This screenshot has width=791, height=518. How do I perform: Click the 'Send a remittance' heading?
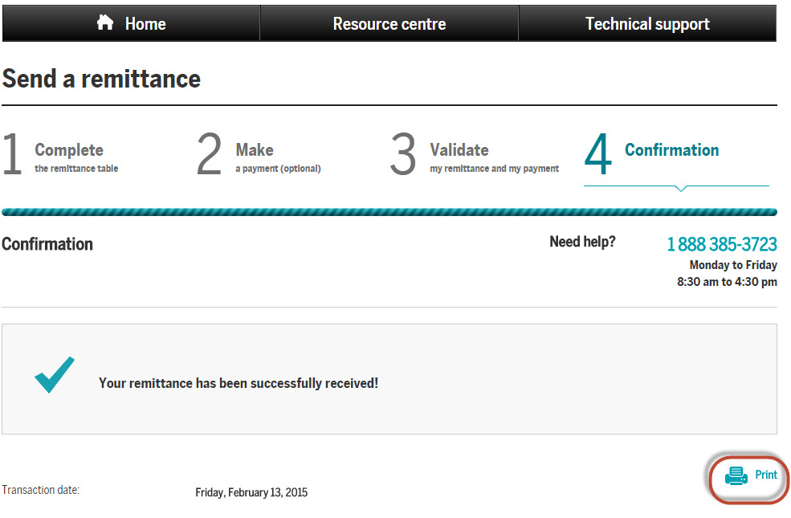click(101, 79)
